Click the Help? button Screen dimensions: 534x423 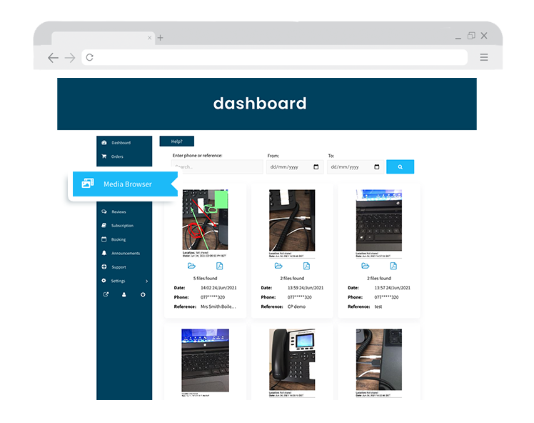pyautogui.click(x=177, y=141)
